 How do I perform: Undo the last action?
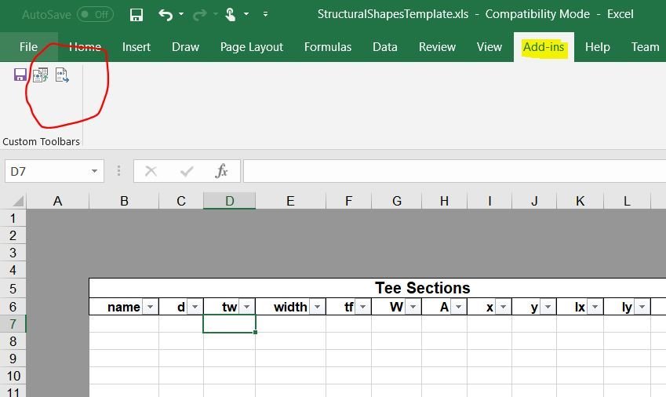pyautogui.click(x=165, y=15)
